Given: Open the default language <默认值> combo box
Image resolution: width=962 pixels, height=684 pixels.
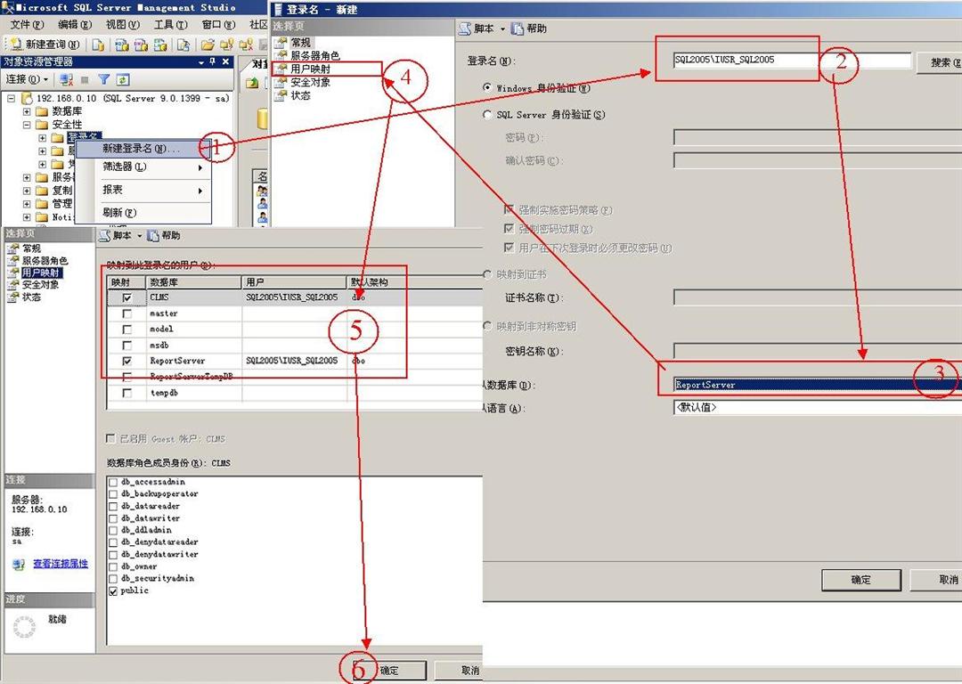Looking at the screenshot, I should click(x=817, y=408).
